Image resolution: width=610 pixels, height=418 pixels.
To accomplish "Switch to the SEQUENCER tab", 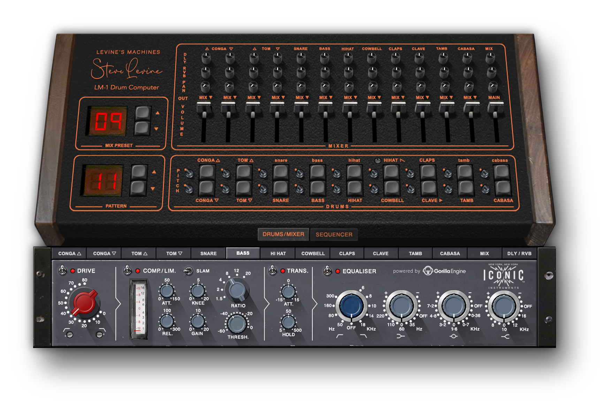I will coord(334,234).
